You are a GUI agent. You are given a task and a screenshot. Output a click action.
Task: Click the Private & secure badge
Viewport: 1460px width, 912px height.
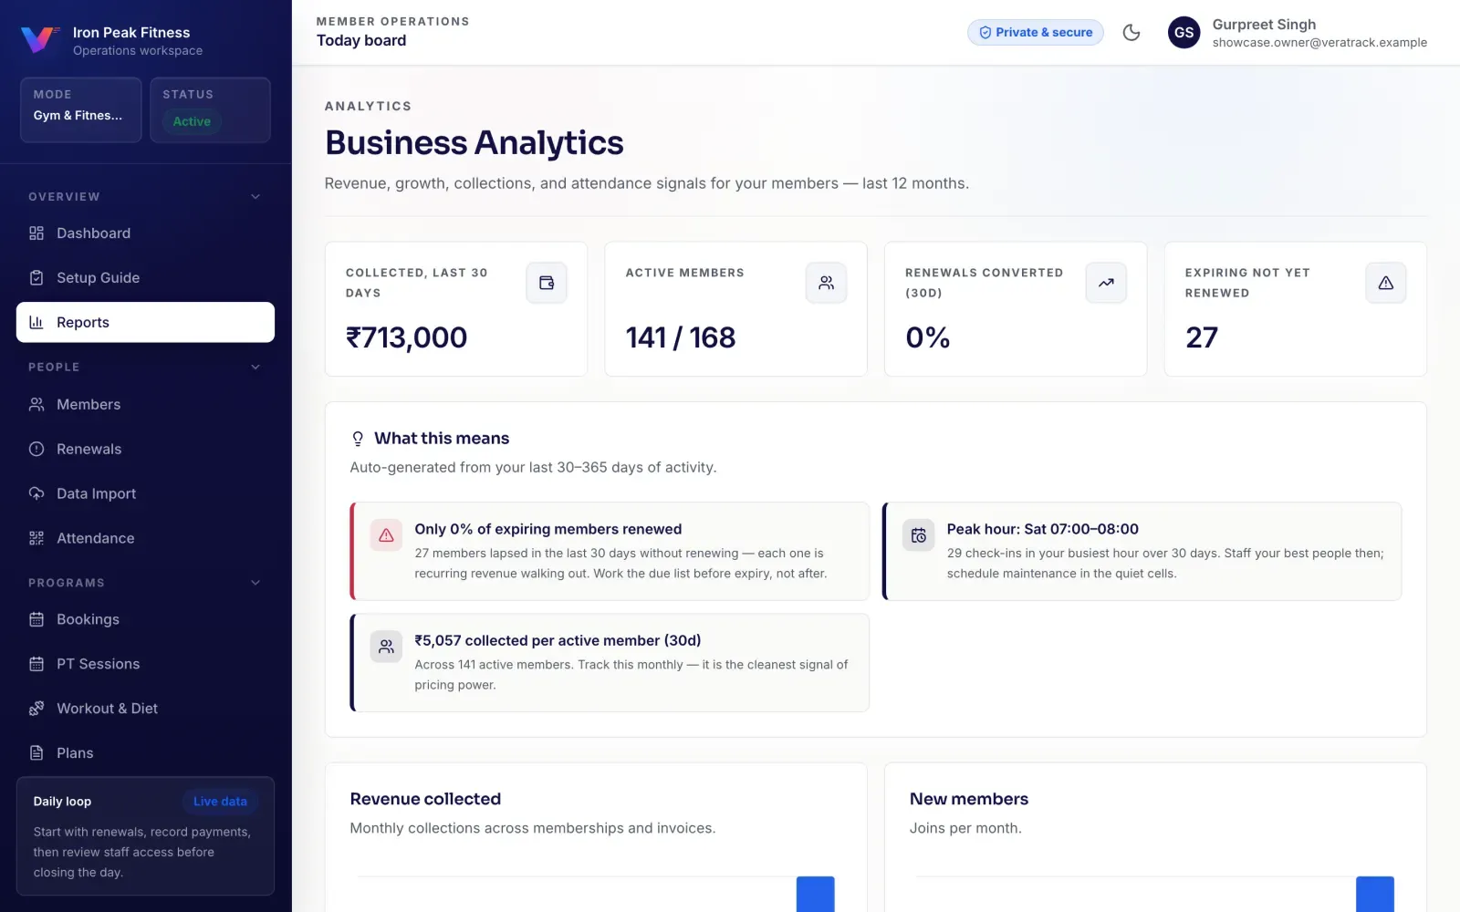(1035, 33)
